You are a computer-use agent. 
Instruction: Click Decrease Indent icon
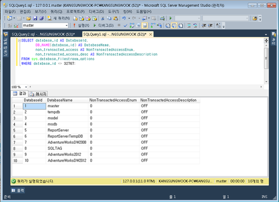coord(203,25)
